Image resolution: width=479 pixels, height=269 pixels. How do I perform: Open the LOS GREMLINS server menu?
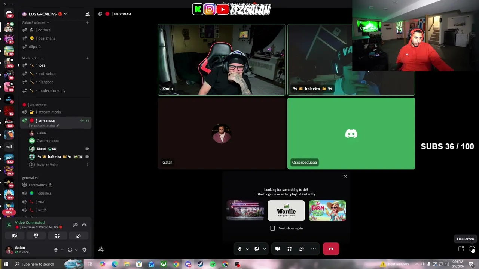click(45, 14)
